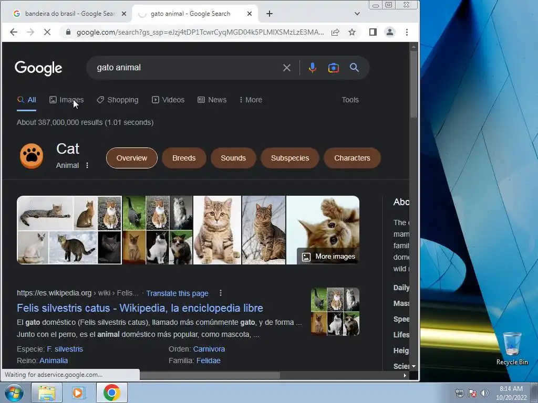Click into the 'gato animal' search field
This screenshot has width=538, height=403.
[185, 68]
